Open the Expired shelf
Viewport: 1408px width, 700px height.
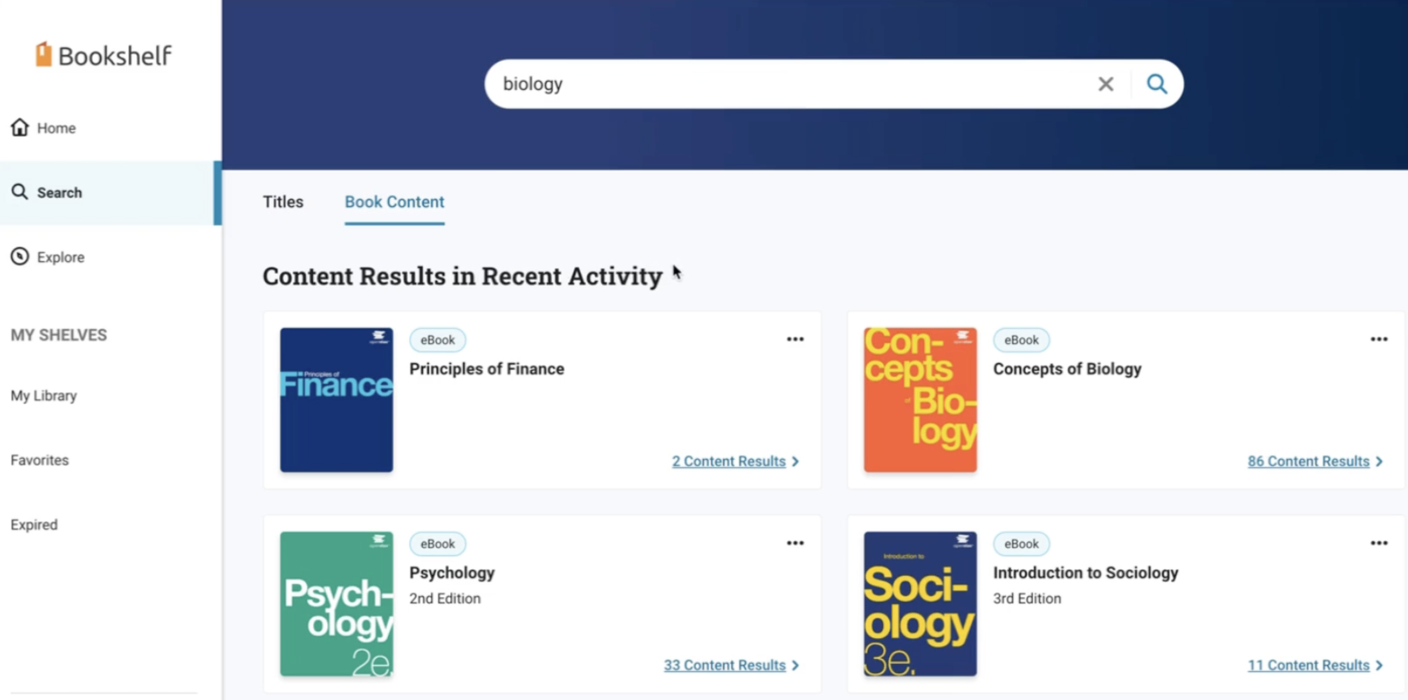coord(34,525)
